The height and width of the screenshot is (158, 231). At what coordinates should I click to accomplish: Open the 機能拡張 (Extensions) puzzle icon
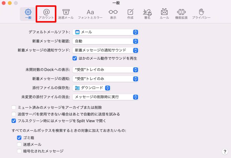pos(181,13)
